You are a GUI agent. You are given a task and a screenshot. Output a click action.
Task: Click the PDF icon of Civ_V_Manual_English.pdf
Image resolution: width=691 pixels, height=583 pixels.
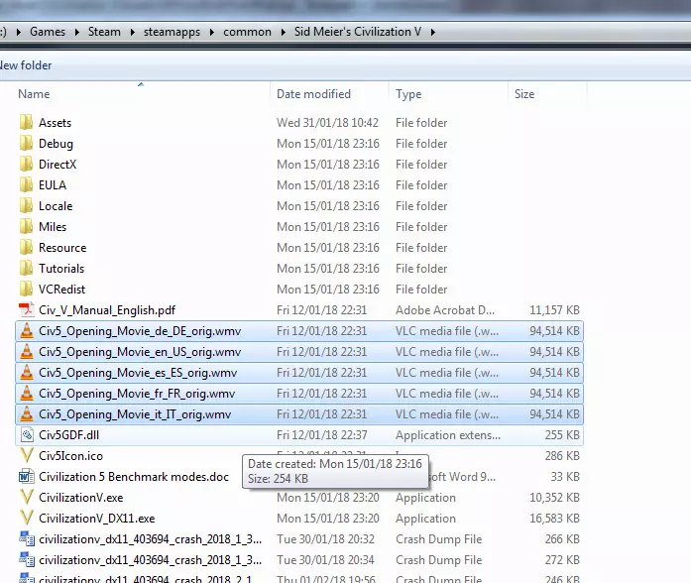27,309
